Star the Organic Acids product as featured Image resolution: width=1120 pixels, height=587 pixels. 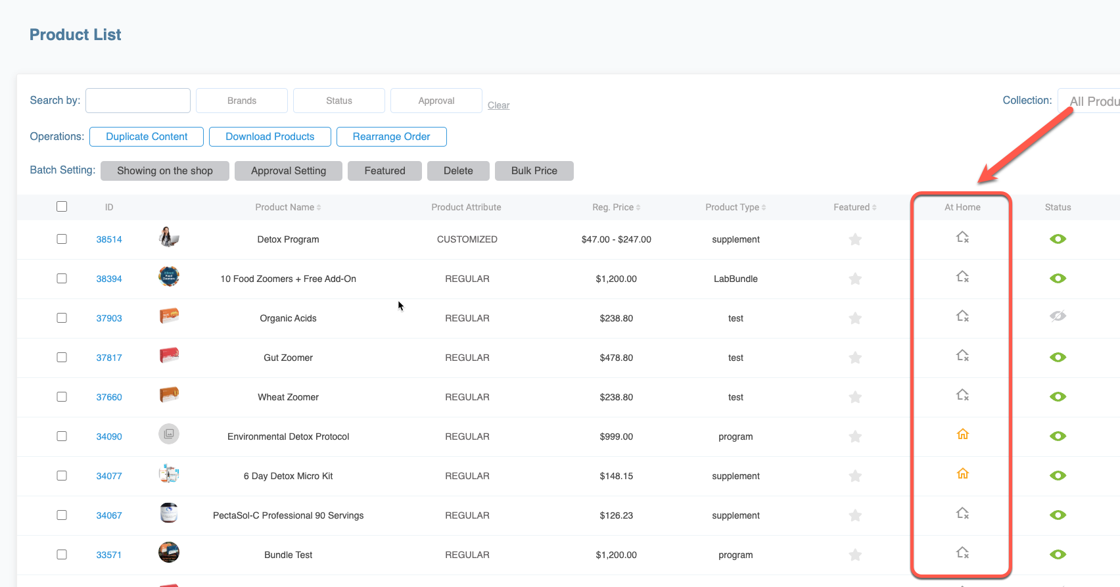pos(855,318)
